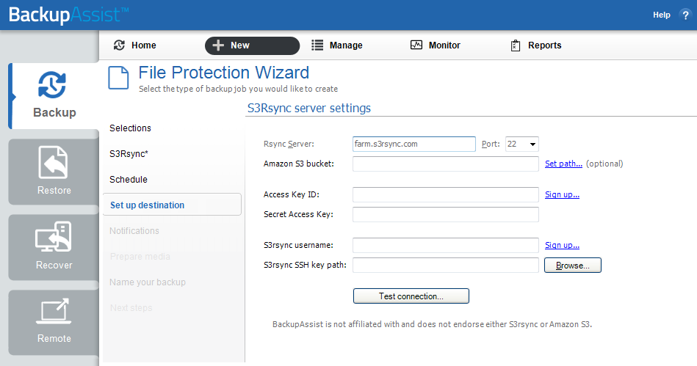The height and width of the screenshot is (366, 697).
Task: Click the File Protection Wizard title
Action: [223, 73]
